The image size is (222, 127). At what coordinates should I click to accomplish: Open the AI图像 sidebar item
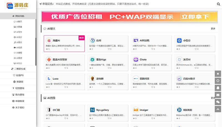pyautogui.click(x=18, y=27)
